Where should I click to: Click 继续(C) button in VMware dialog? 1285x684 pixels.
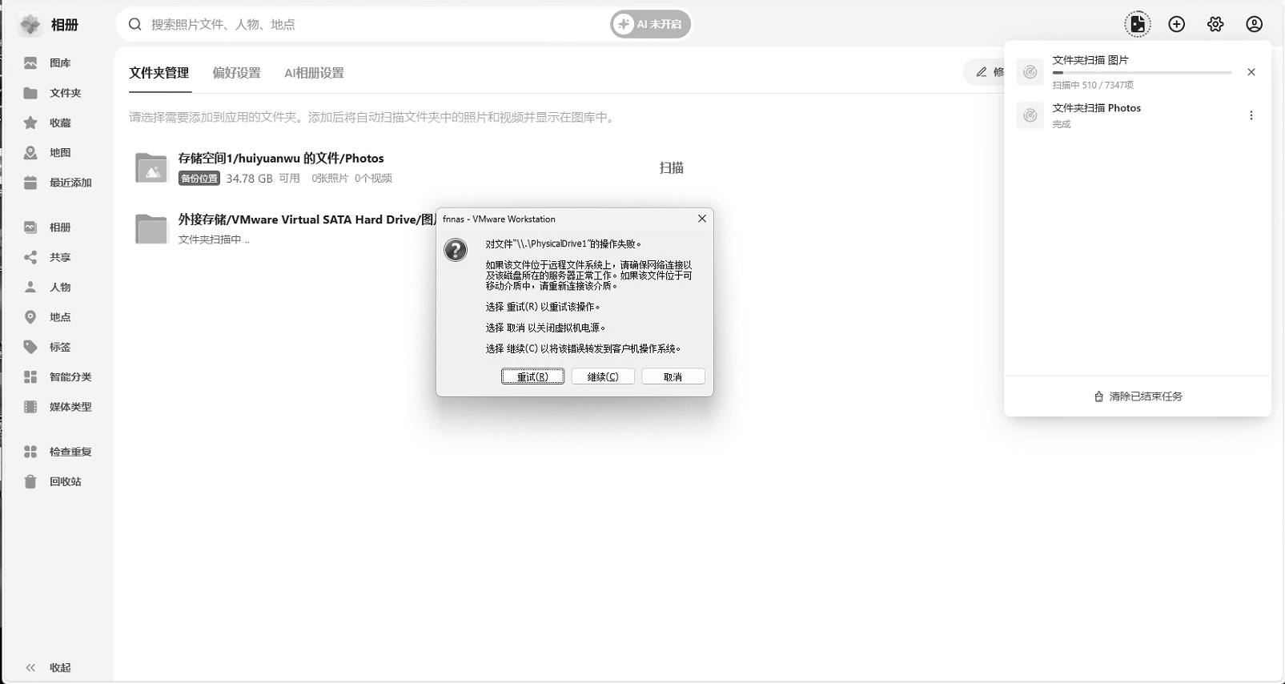(x=602, y=376)
